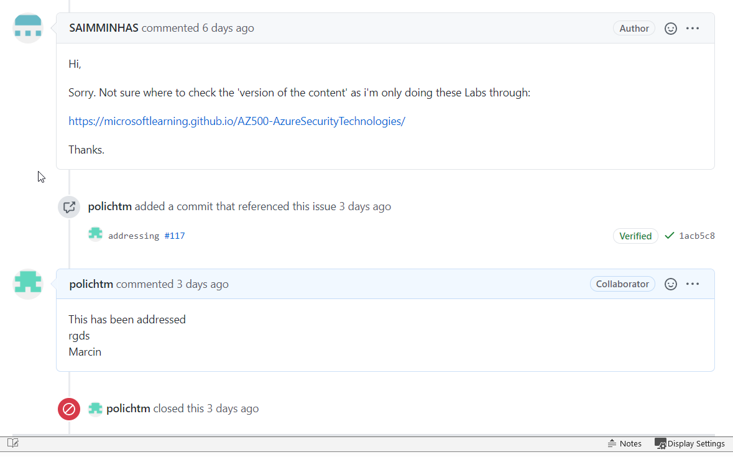
Task: Open emoji reaction picker on SAIMMINHAS's comment
Action: [670, 28]
